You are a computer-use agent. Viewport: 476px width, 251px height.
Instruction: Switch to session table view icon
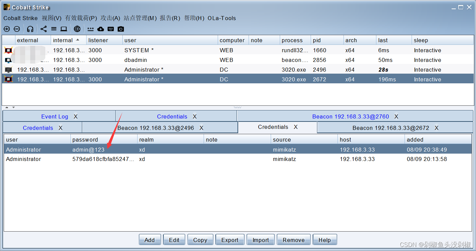[54, 29]
